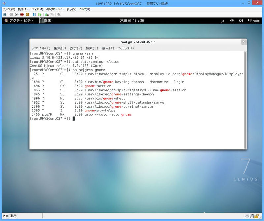Click the terminal cursor at the last prompt

tap(73, 119)
